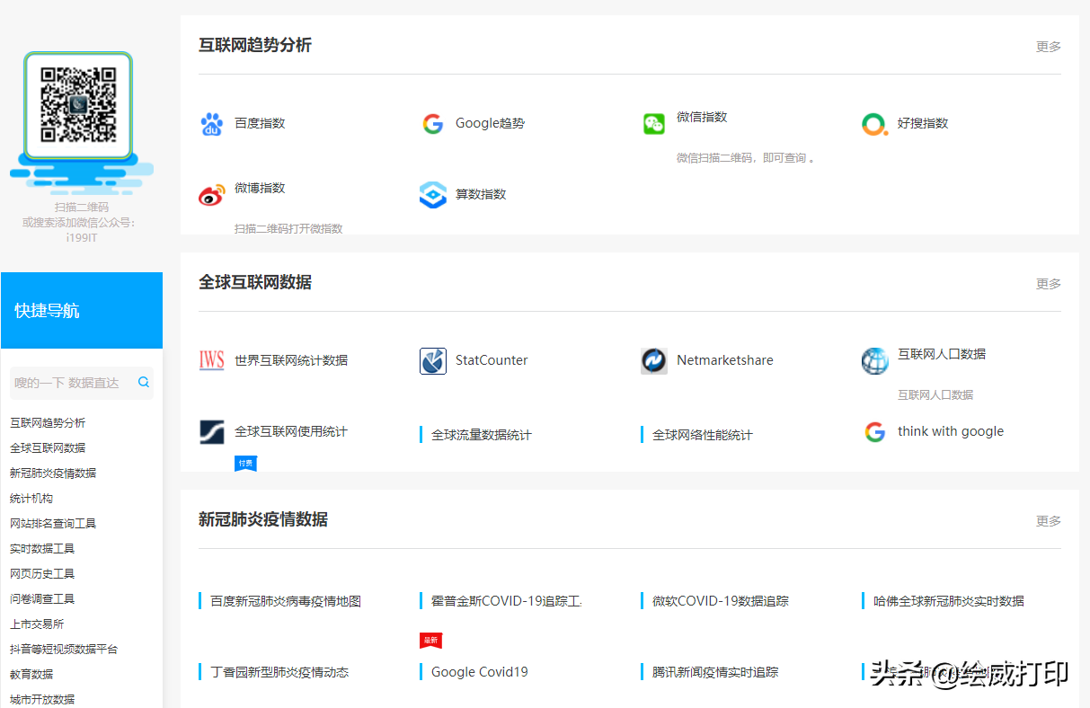Image resolution: width=1090 pixels, height=708 pixels.
Task: Click the Netmarketshare logo icon
Action: click(x=653, y=361)
